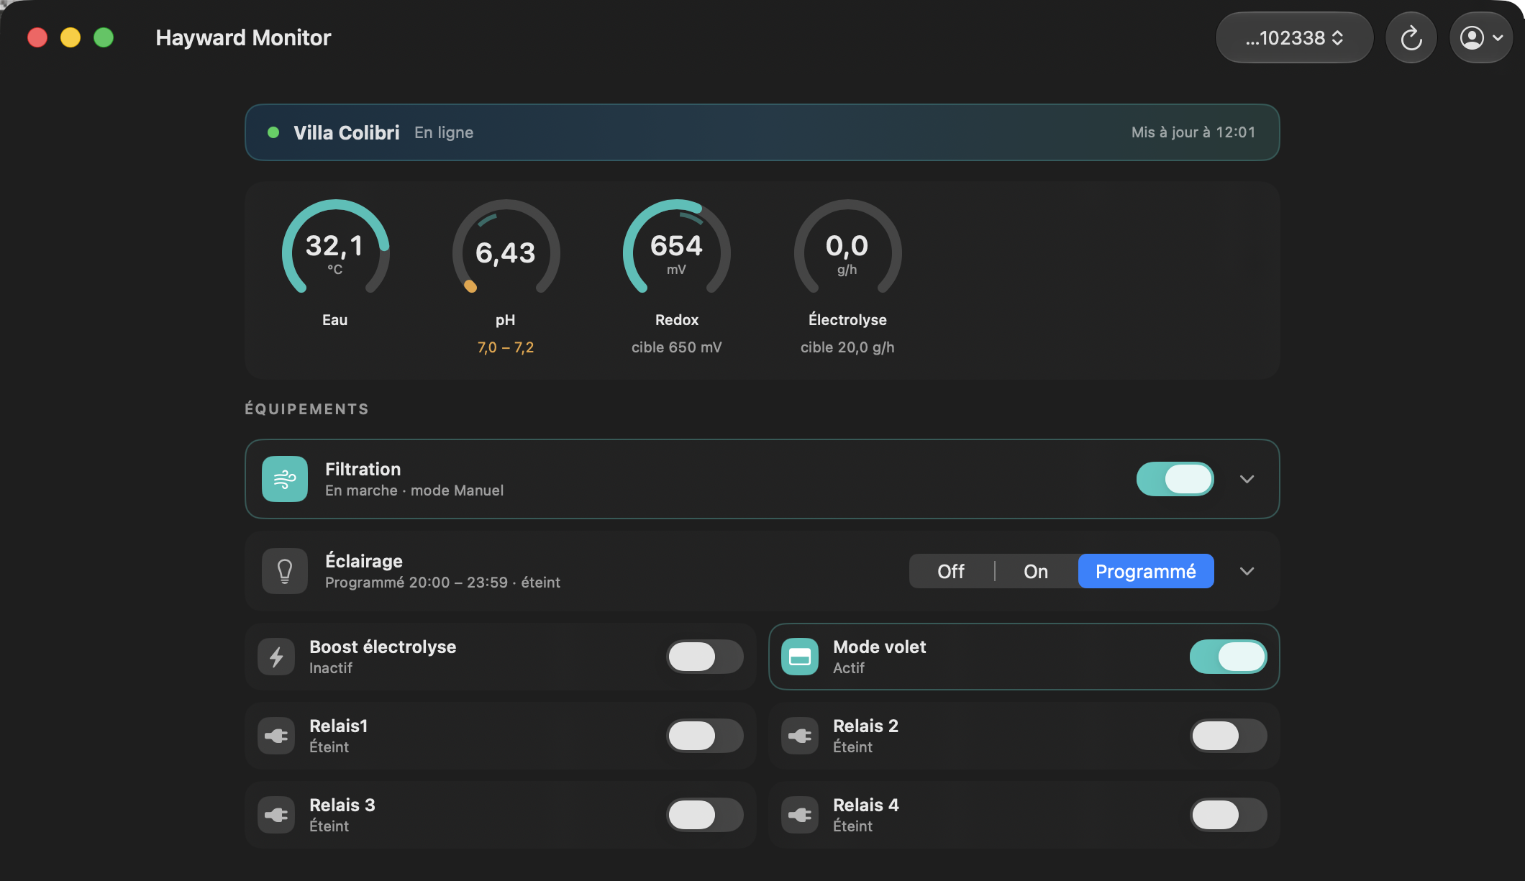
Task: Click the Boost électrolyse lightning icon
Action: pos(276,657)
